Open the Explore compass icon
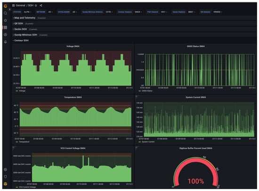 click(5, 34)
